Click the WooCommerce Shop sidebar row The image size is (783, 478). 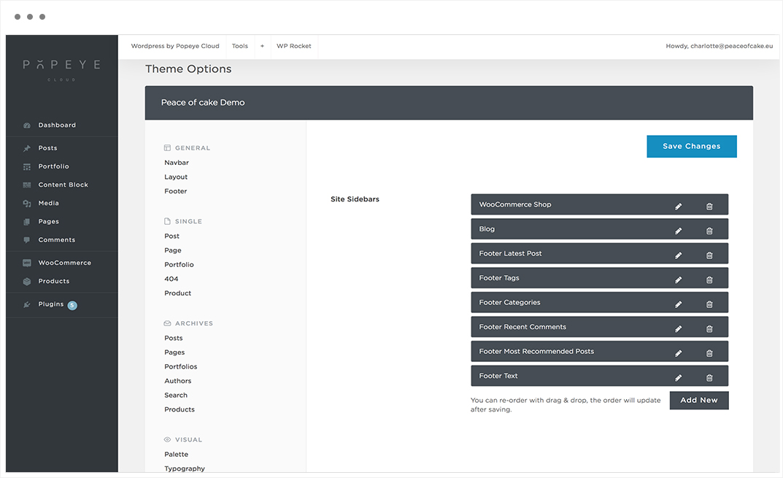pos(600,204)
